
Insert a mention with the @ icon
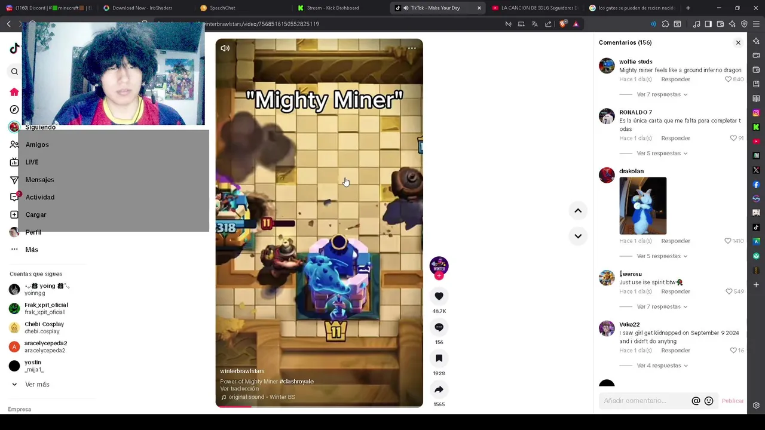click(x=696, y=401)
